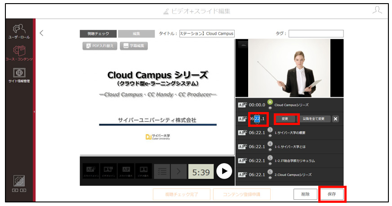
Task: Toggle eye visibility for 1-1.サイバー大学とは chapter
Action: [x=270, y=150]
